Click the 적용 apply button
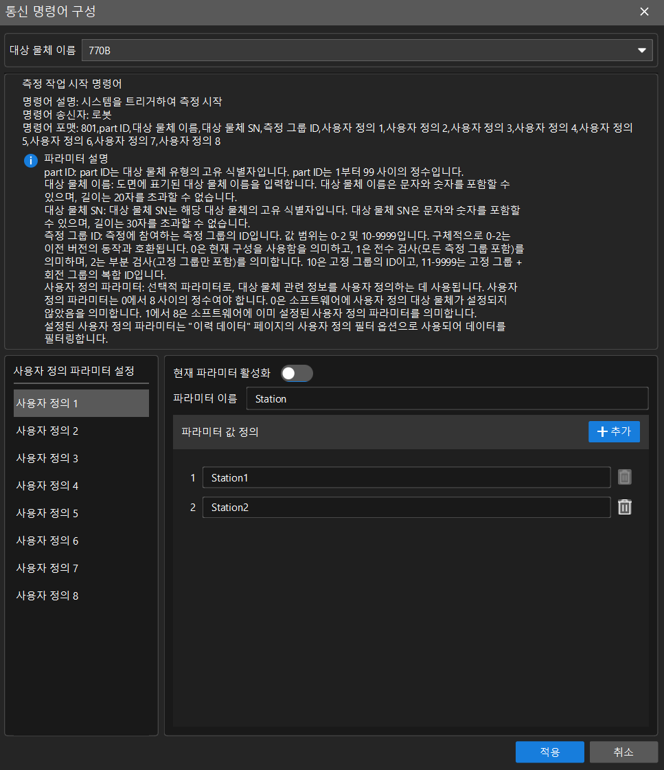 tap(549, 752)
